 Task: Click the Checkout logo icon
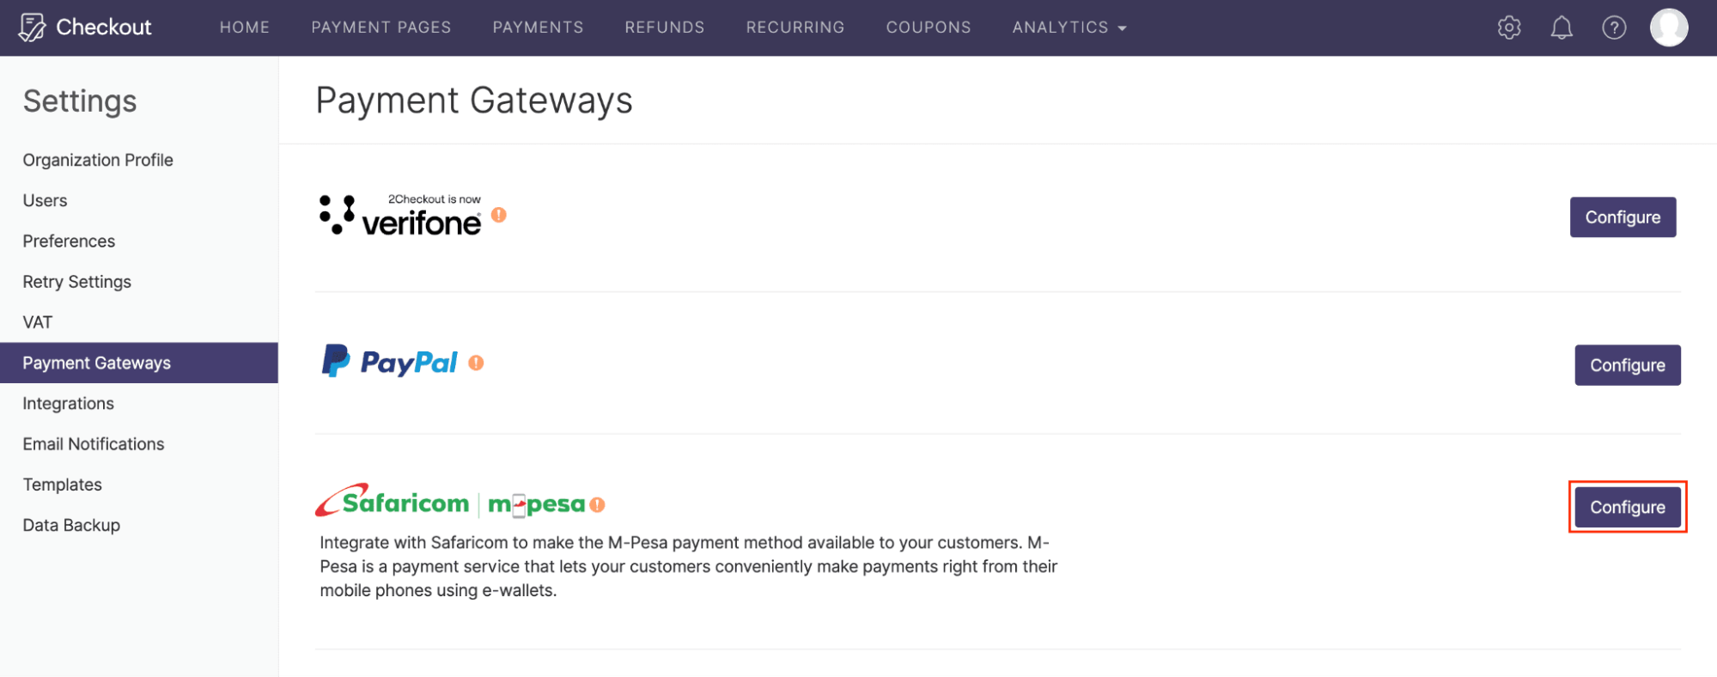pyautogui.click(x=32, y=27)
